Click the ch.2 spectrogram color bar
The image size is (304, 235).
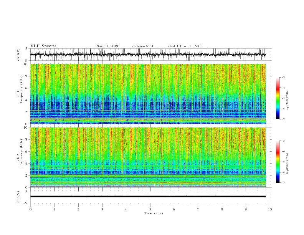[278, 162]
